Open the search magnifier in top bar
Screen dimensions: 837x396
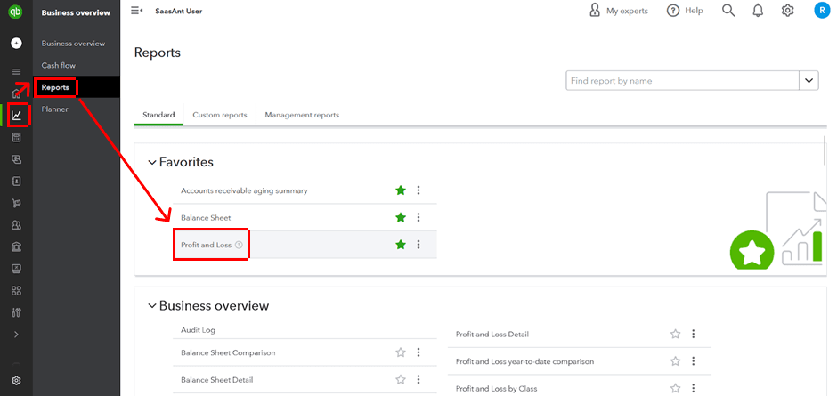coord(728,11)
